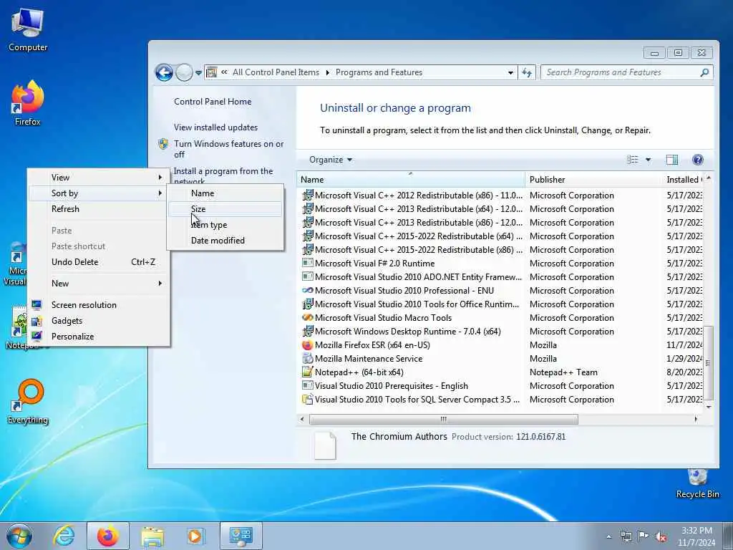Open View installed updates link
The height and width of the screenshot is (550, 733).
coord(215,127)
